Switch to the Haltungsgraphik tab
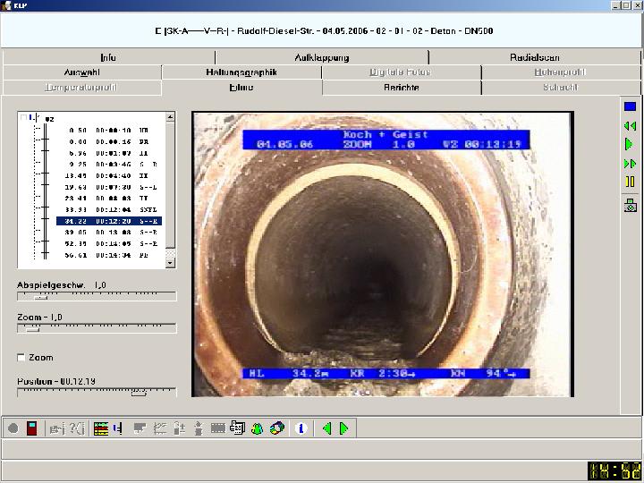Image resolution: width=644 pixels, height=483 pixels. click(x=241, y=72)
